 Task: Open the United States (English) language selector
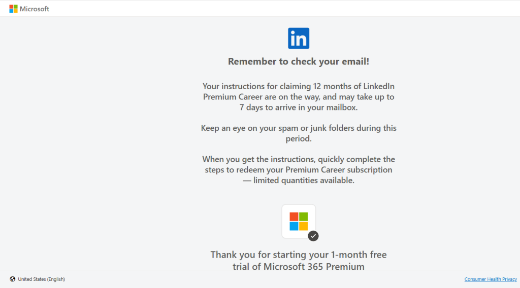pyautogui.click(x=41, y=279)
